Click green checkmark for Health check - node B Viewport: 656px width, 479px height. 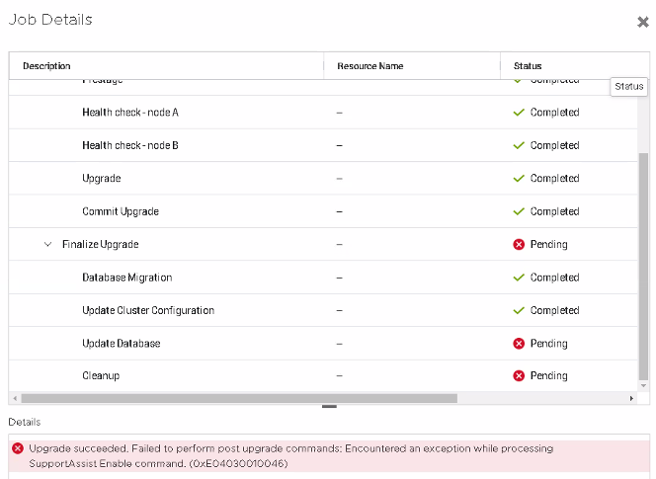519,146
